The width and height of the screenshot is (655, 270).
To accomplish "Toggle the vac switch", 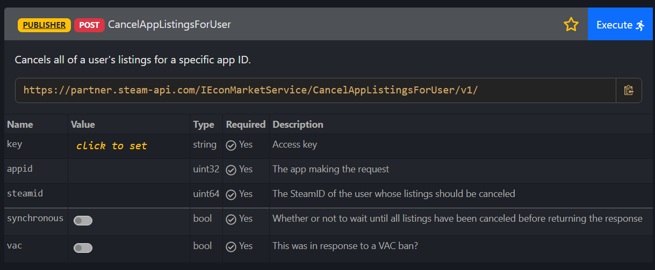I will 83,247.
